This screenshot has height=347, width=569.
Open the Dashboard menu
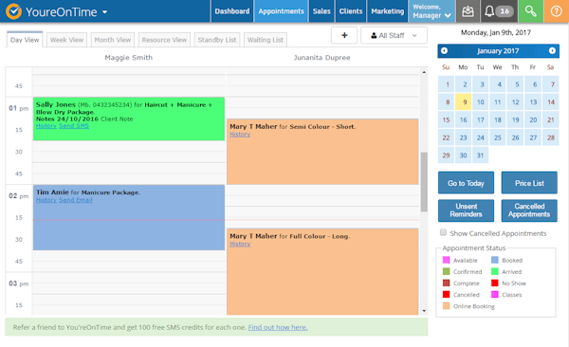coord(232,11)
